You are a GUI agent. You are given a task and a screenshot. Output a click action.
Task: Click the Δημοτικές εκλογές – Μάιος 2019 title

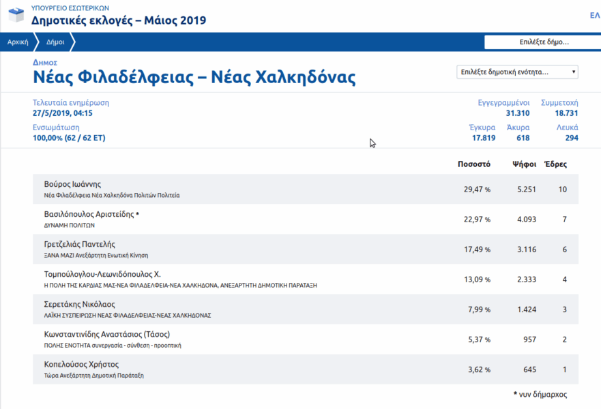click(x=119, y=20)
